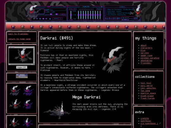Click the 'Darkrai (#491)' heading
The image size is (171, 128).
pos(56,38)
